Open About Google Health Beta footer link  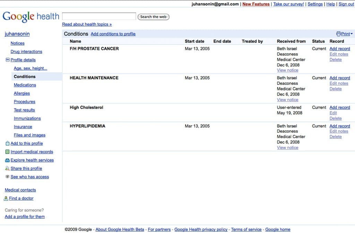point(120,229)
